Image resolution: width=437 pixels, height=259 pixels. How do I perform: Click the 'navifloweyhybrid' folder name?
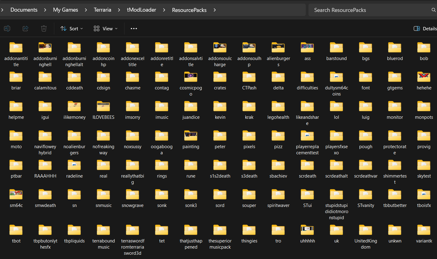click(x=45, y=150)
